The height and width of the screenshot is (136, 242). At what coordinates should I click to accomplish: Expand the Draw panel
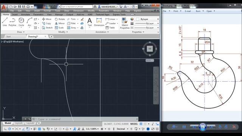coord(21,32)
